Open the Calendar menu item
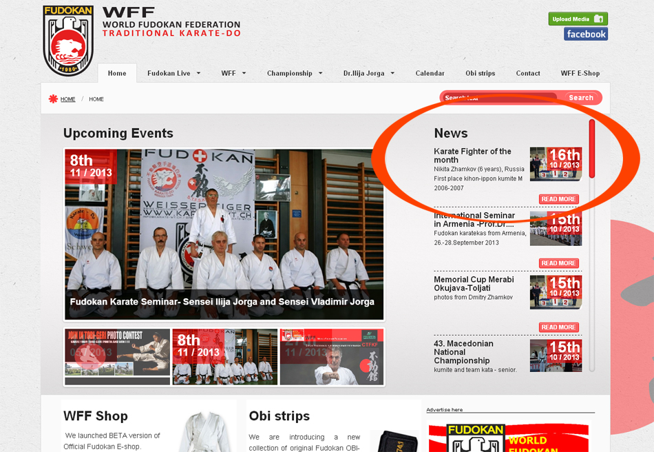This screenshot has width=654, height=452. click(430, 74)
